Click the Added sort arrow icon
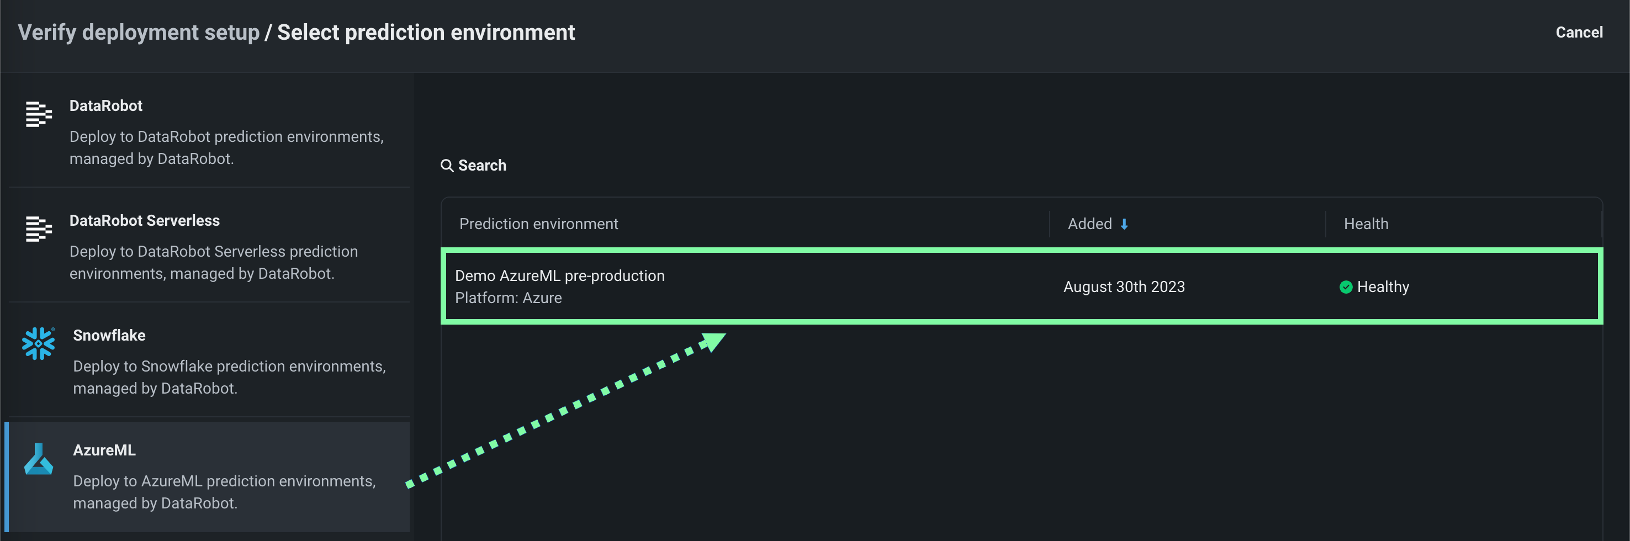This screenshot has height=541, width=1630. click(1124, 224)
